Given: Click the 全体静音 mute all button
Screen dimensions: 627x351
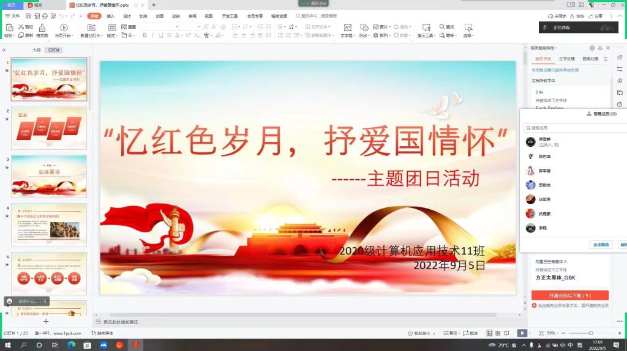Looking at the screenshot, I should coord(601,244).
